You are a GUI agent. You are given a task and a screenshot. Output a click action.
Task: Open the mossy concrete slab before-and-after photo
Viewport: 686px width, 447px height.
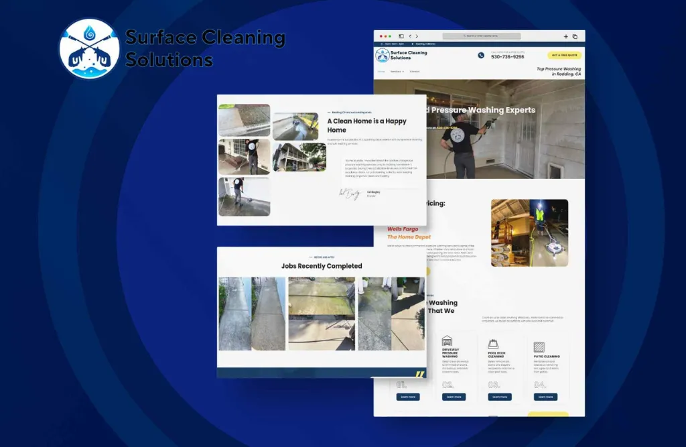tap(322, 314)
